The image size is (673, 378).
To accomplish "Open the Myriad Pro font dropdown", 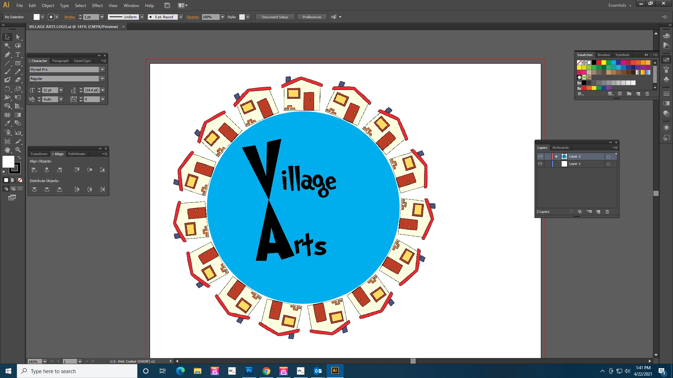I will (x=102, y=70).
